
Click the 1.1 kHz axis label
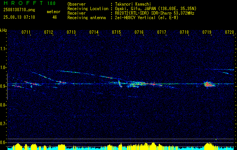[x=3, y=49]
